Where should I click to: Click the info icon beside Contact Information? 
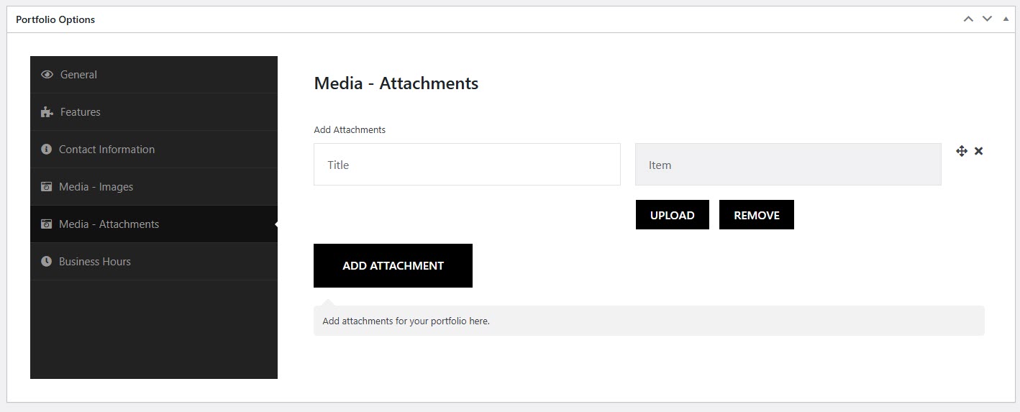[x=47, y=150]
